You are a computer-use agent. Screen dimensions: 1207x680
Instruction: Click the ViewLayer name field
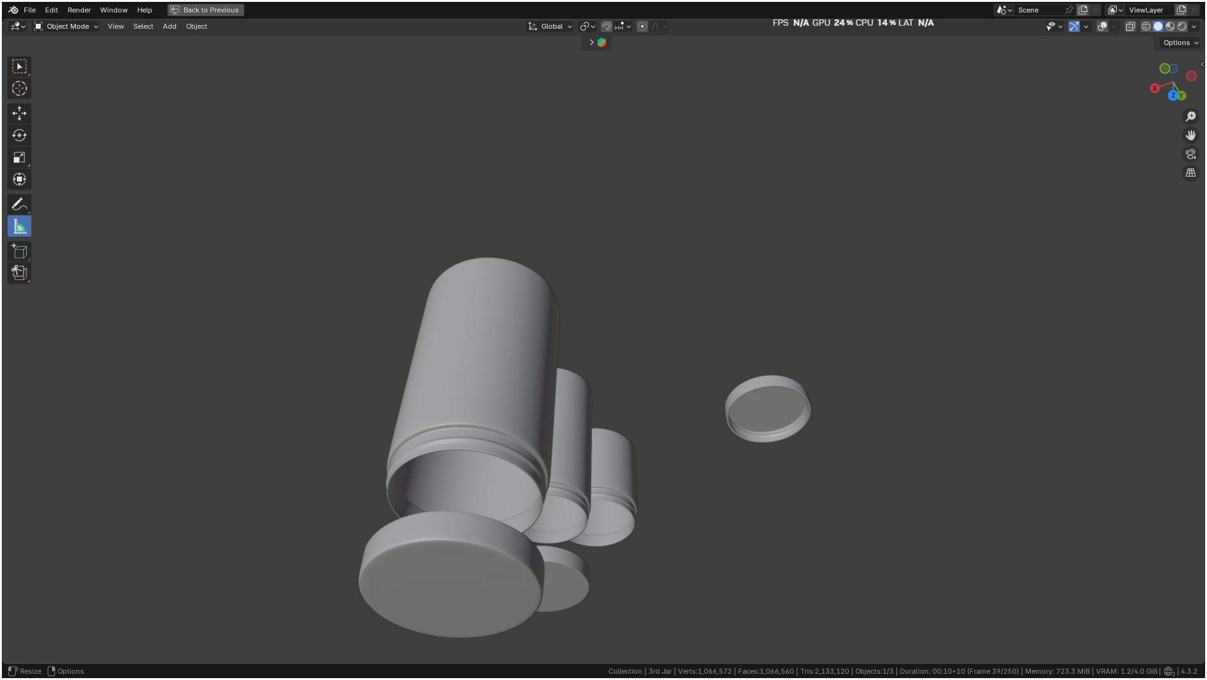[1150, 10]
